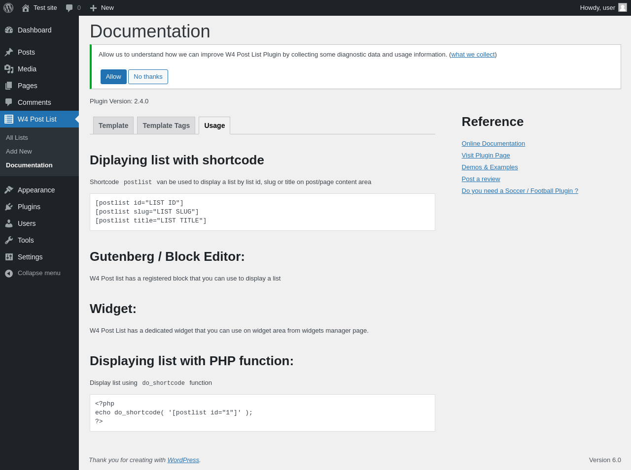
Task: Click the user avatar icon
Action: pos(623,7)
